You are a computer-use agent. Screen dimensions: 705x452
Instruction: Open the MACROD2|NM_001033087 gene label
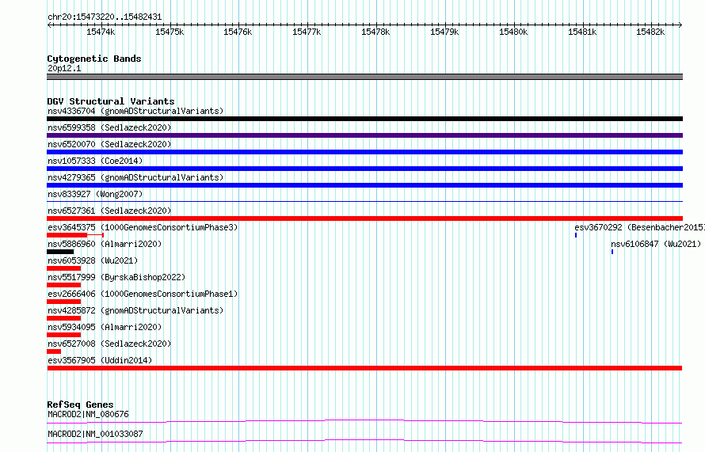pos(95,434)
